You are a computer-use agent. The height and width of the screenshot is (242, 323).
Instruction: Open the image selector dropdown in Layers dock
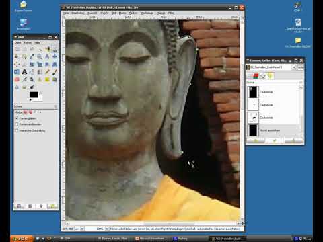click(293, 67)
